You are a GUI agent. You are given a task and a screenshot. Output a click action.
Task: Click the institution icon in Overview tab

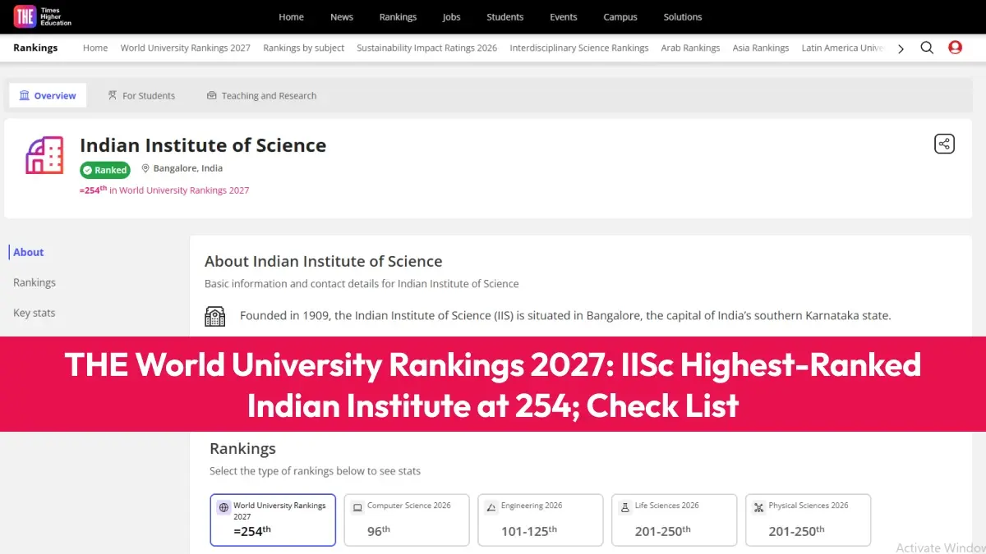click(25, 95)
